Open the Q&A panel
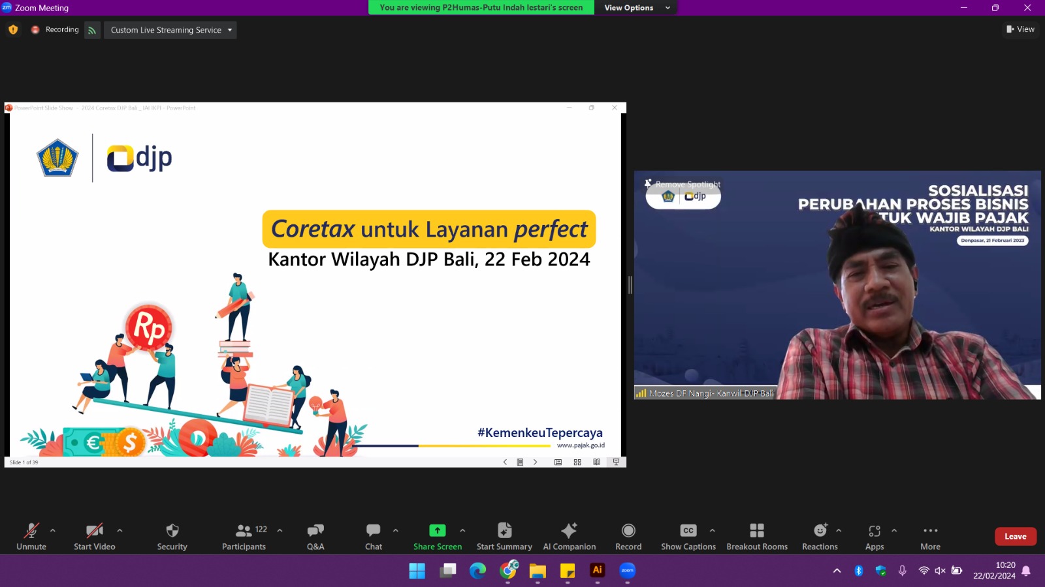 point(315,536)
